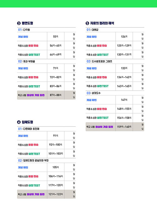This screenshot has width=157, height=213.
Task: Click the circled 3 icon beside 평면도형
Action: 19,23
